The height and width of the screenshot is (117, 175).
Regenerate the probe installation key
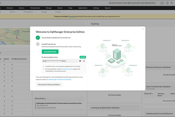pyautogui.click(x=84, y=61)
